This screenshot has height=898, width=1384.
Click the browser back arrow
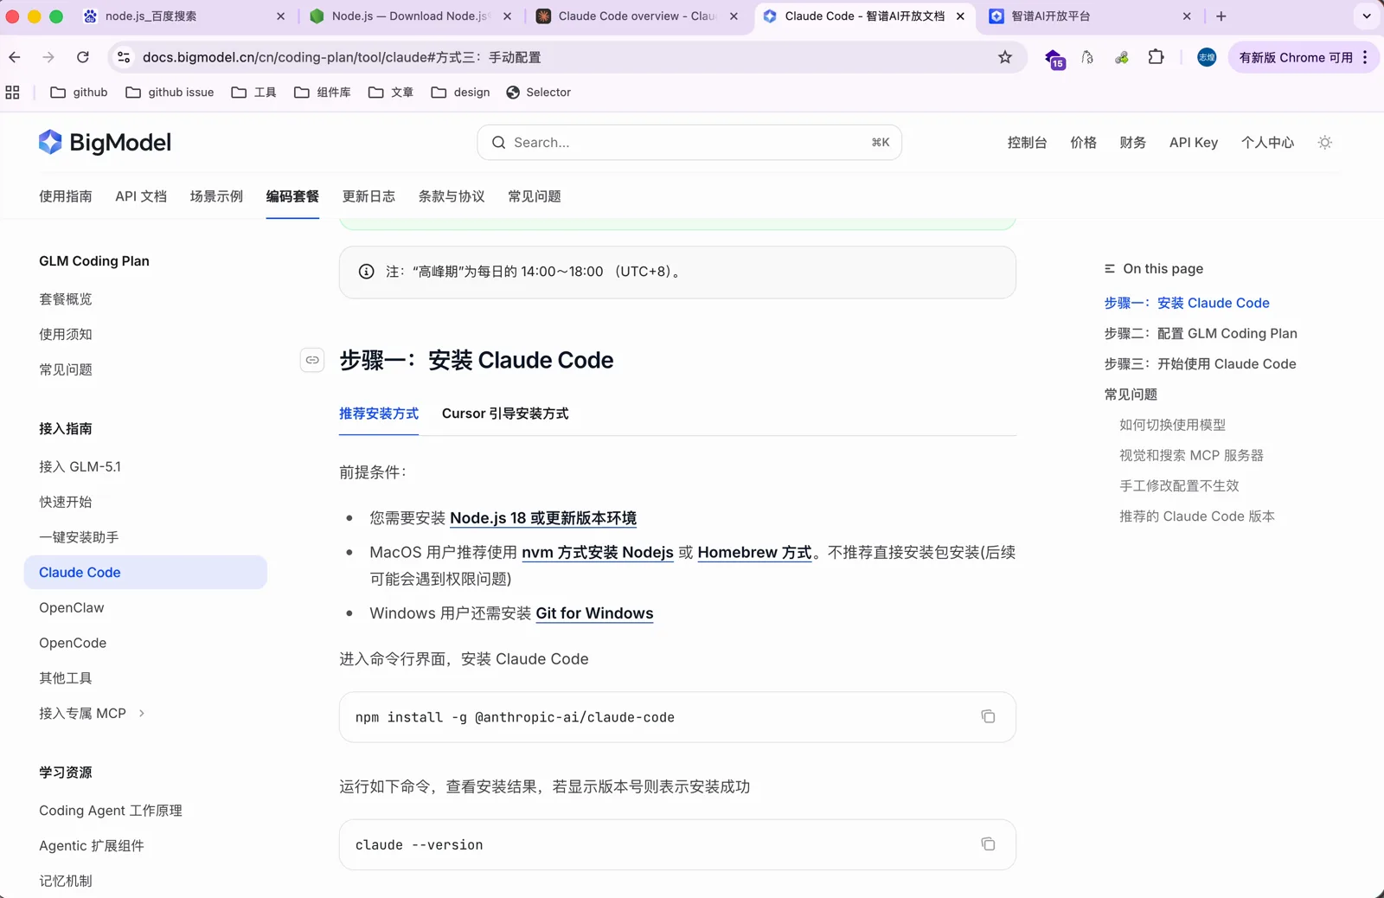pos(15,57)
